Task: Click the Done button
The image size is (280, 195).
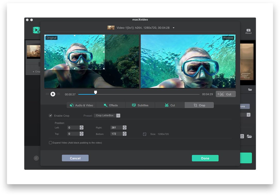Action: pyautogui.click(x=205, y=158)
